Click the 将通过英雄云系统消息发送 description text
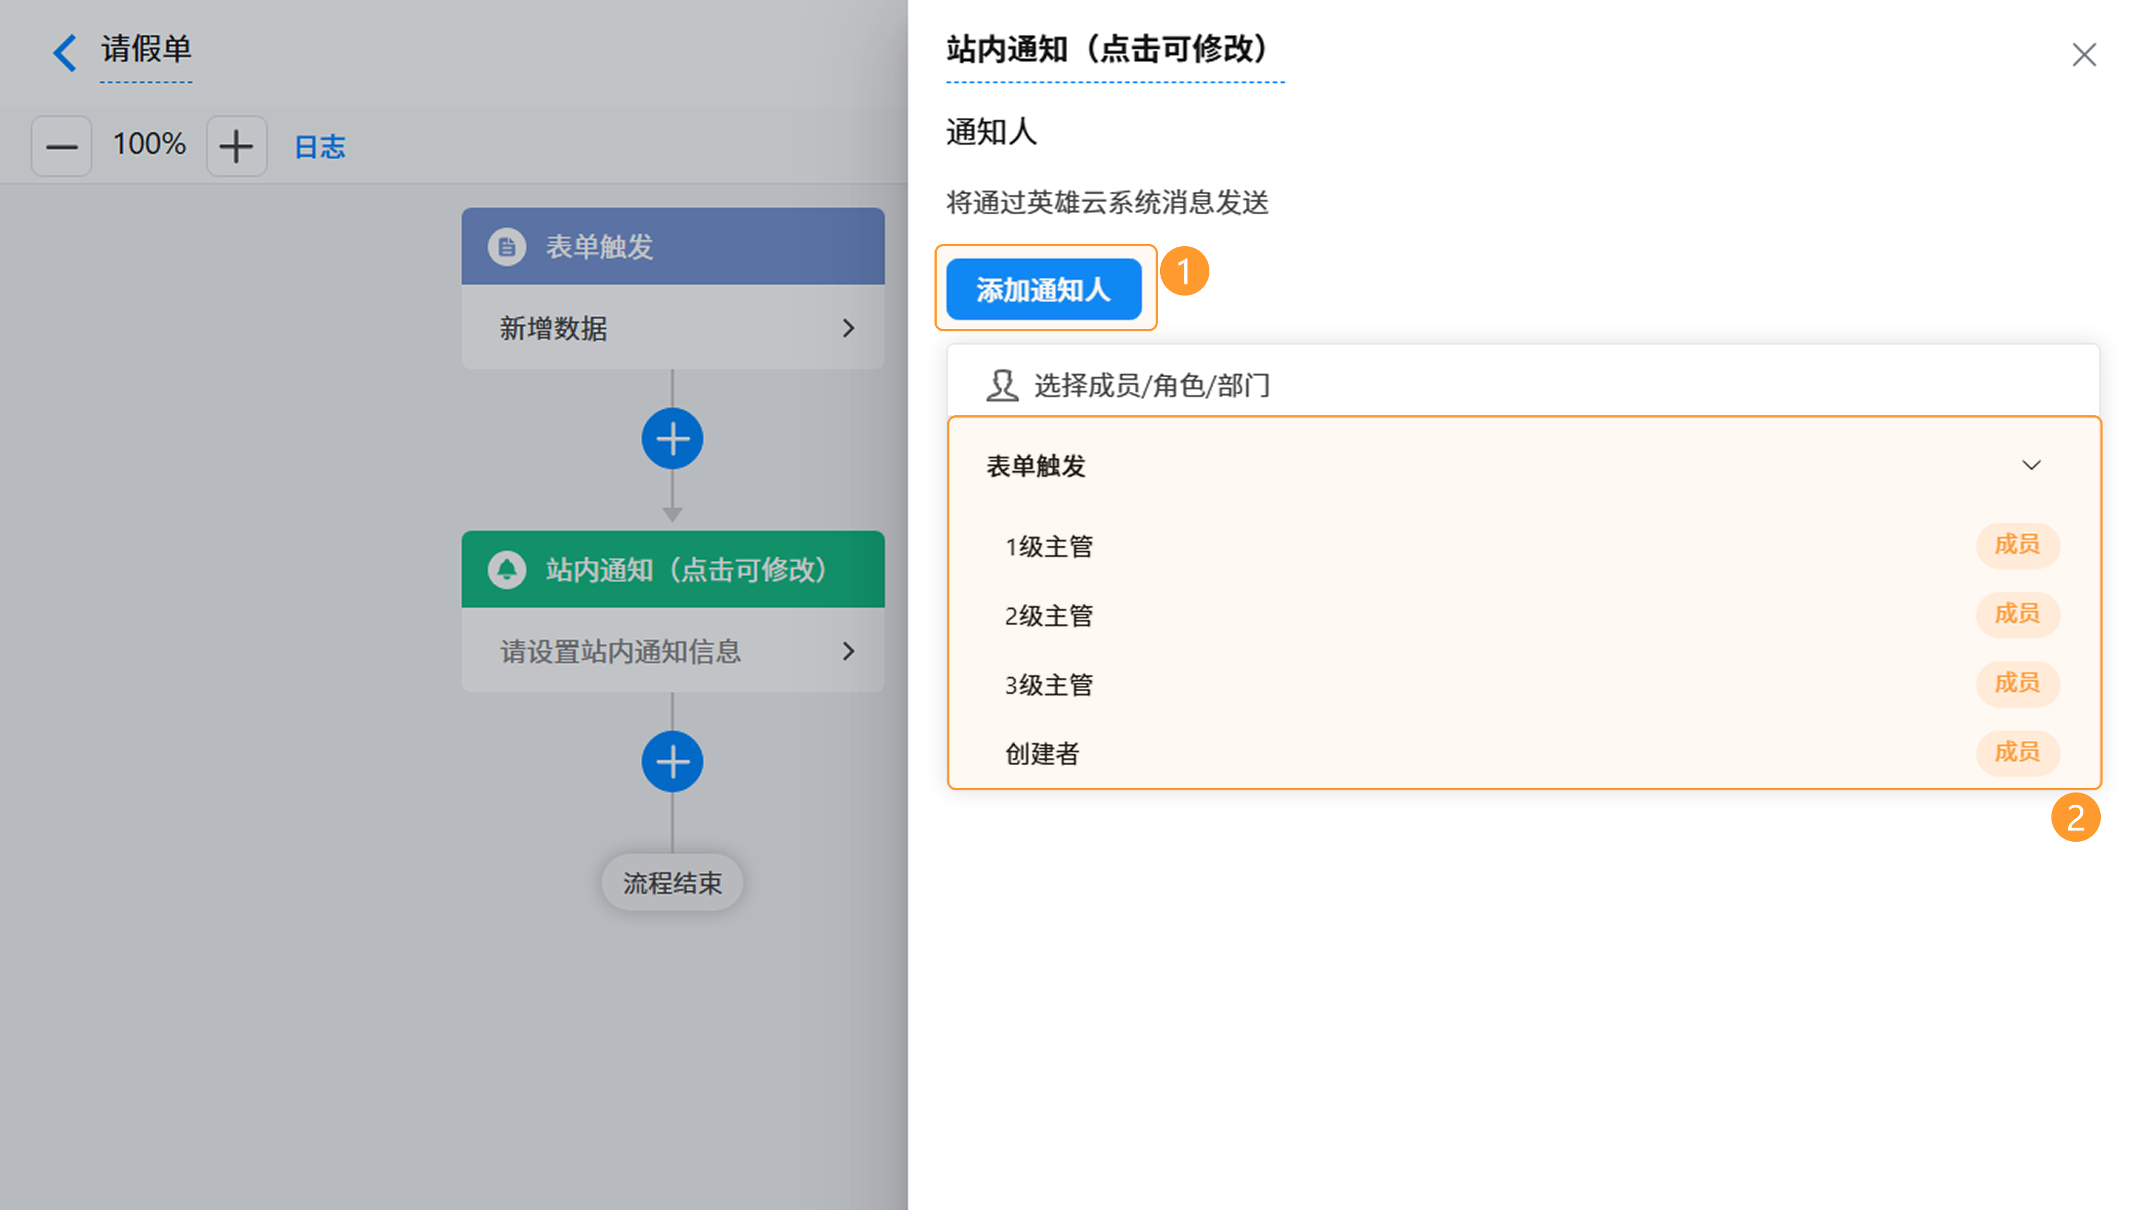This screenshot has width=2150, height=1210. point(1107,202)
